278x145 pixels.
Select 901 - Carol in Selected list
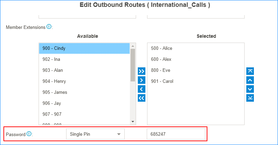point(195,81)
